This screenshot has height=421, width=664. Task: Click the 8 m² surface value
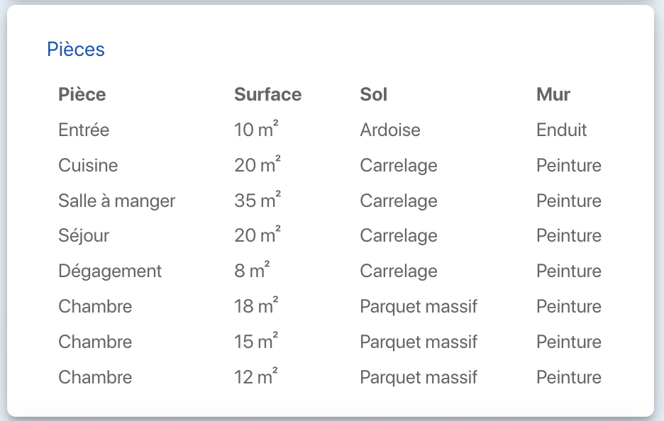[x=252, y=271]
